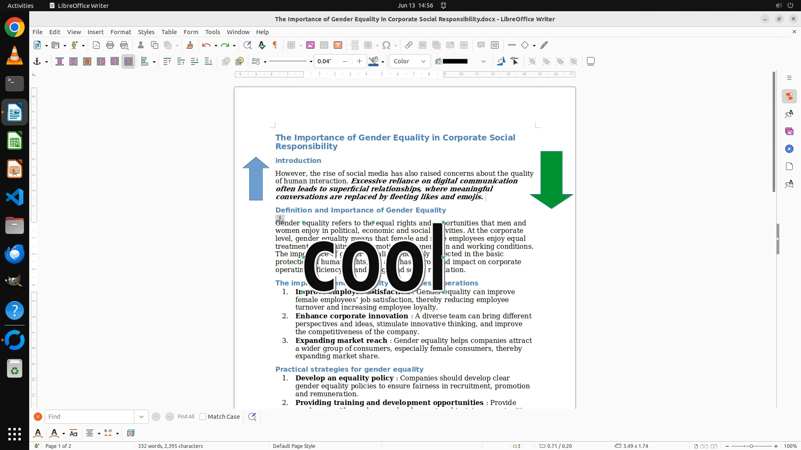The image size is (801, 450).
Task: Open the Styles menu
Action: point(146,32)
